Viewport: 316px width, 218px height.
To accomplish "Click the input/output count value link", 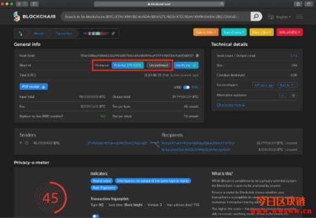I will point(294,56).
